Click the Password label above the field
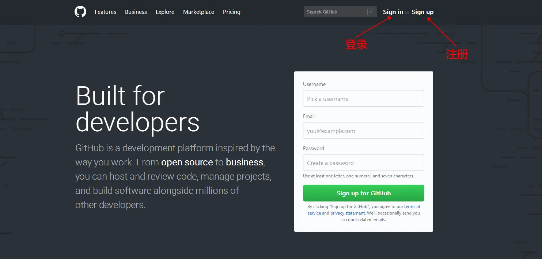Image resolution: width=542 pixels, height=259 pixels. click(314, 148)
